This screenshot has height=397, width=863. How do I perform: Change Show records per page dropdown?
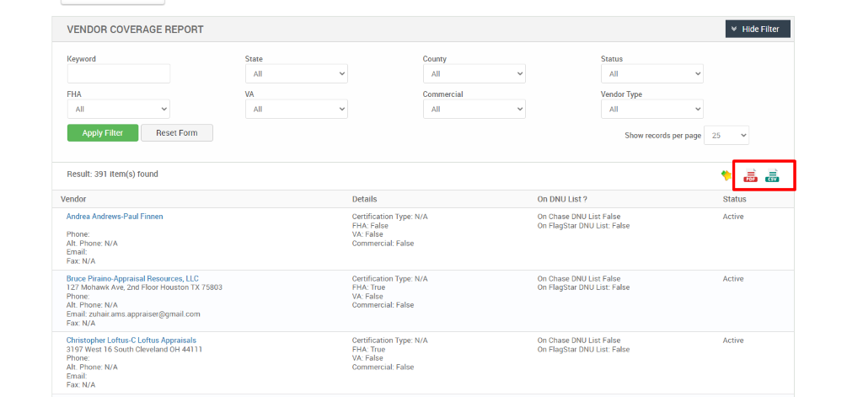pos(726,136)
